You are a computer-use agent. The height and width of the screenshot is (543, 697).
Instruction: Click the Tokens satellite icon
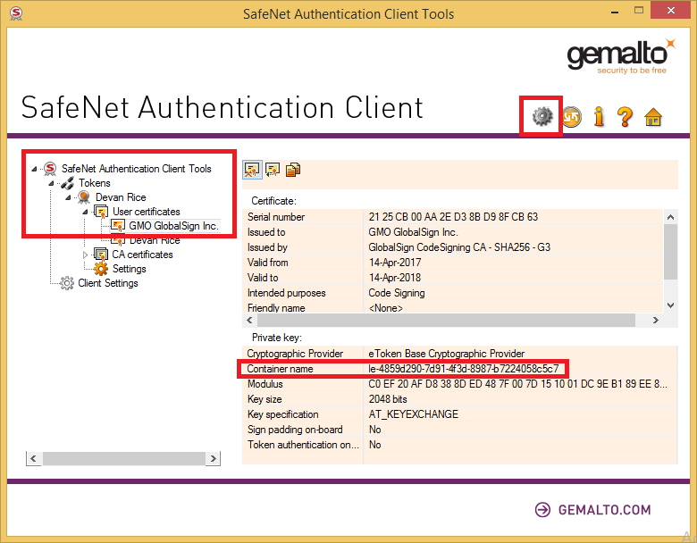pos(68,182)
